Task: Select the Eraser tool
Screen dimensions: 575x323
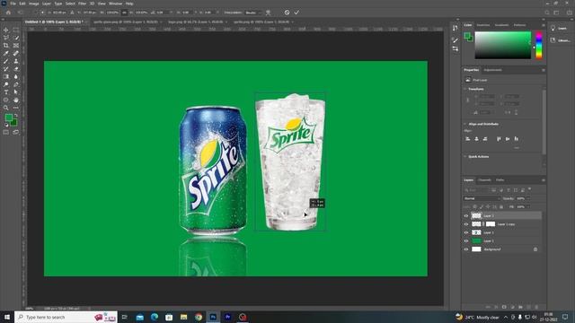Action: tap(16, 69)
